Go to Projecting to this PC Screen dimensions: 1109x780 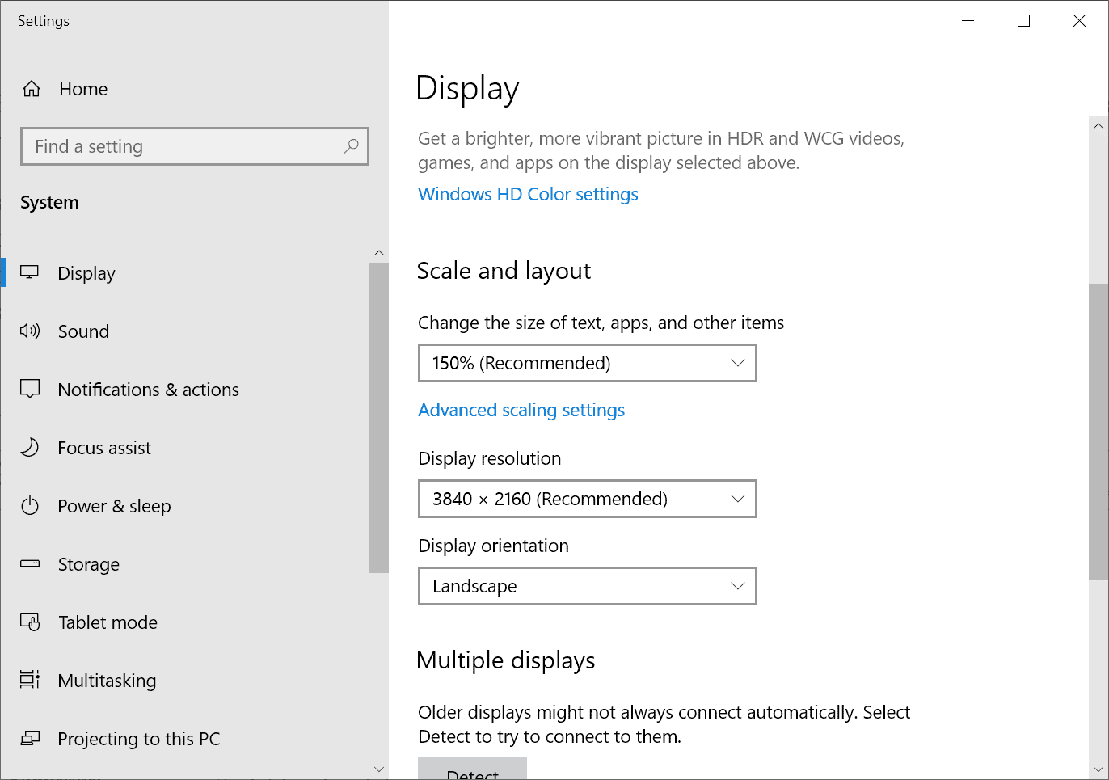tap(138, 739)
